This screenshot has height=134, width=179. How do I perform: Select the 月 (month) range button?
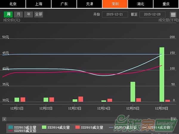(18, 14)
